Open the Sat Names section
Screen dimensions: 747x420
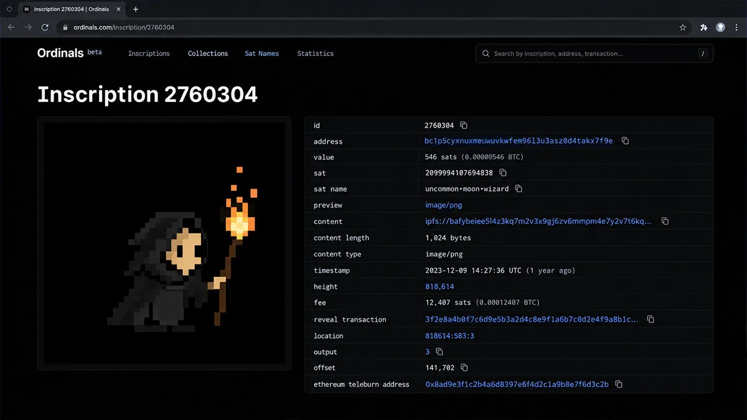[x=261, y=54]
